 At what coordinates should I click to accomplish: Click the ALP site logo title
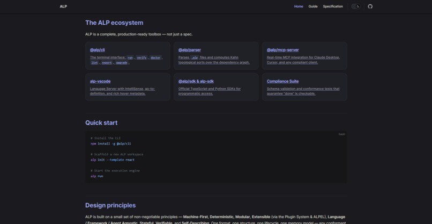[63, 6]
